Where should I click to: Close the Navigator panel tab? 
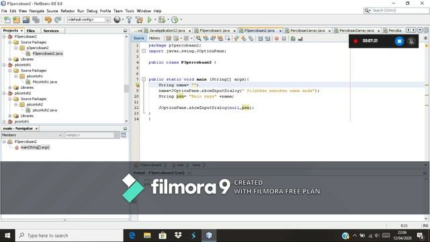[36, 128]
